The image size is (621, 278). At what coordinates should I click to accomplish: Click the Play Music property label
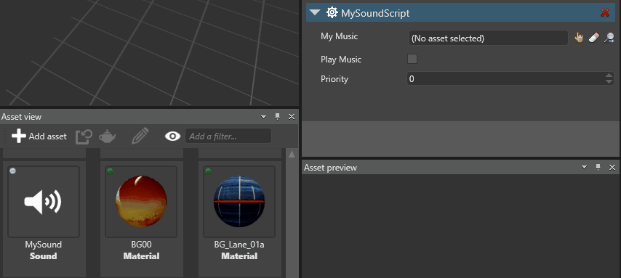[341, 60]
